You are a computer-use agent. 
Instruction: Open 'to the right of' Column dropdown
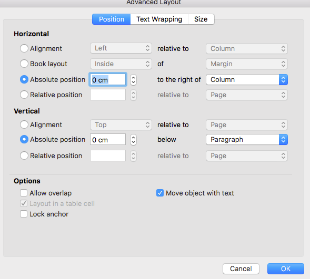pos(247,80)
